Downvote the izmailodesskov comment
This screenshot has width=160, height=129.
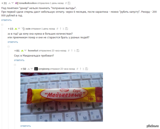pyautogui.click(x=13, y=3)
